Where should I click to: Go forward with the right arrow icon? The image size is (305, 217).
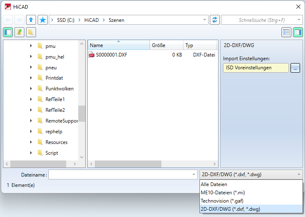click(19, 20)
